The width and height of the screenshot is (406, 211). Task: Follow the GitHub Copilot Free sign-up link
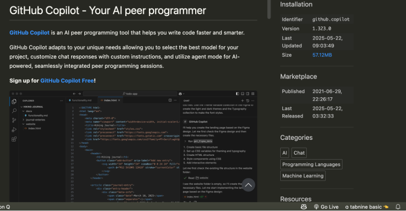pyautogui.click(x=67, y=81)
